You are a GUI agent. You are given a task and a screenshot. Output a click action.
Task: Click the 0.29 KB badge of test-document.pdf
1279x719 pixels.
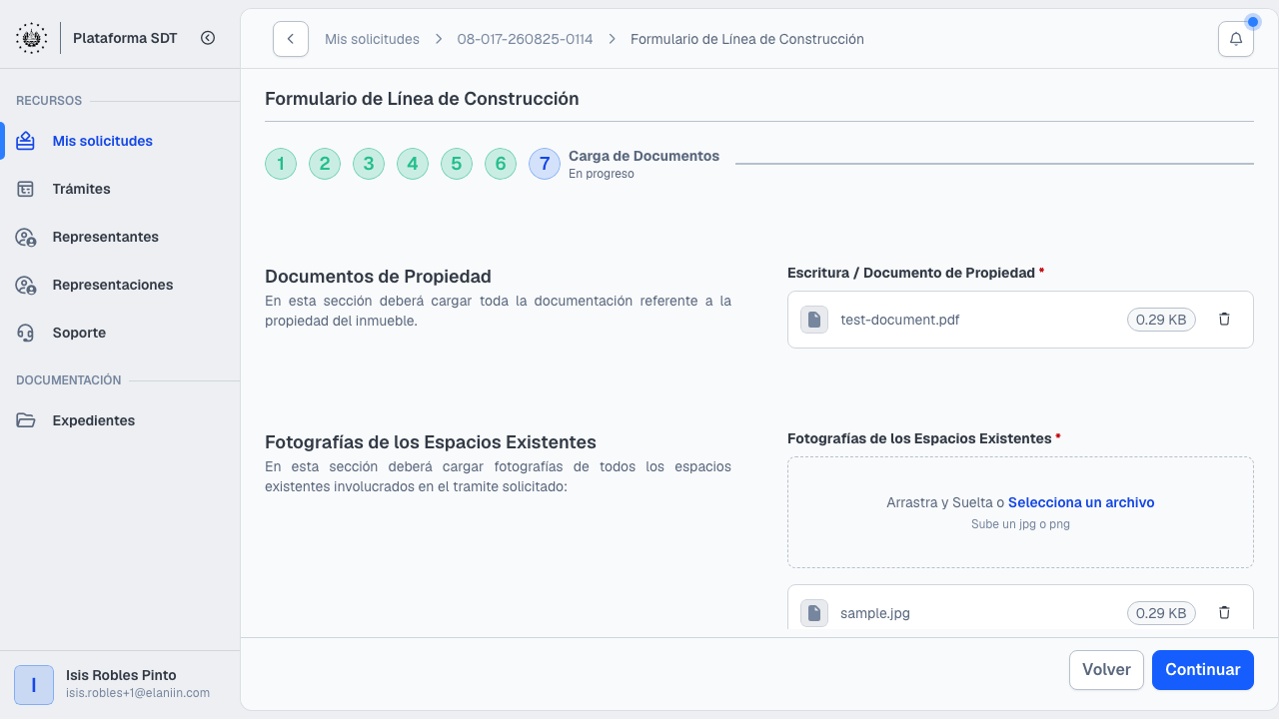click(x=1161, y=320)
